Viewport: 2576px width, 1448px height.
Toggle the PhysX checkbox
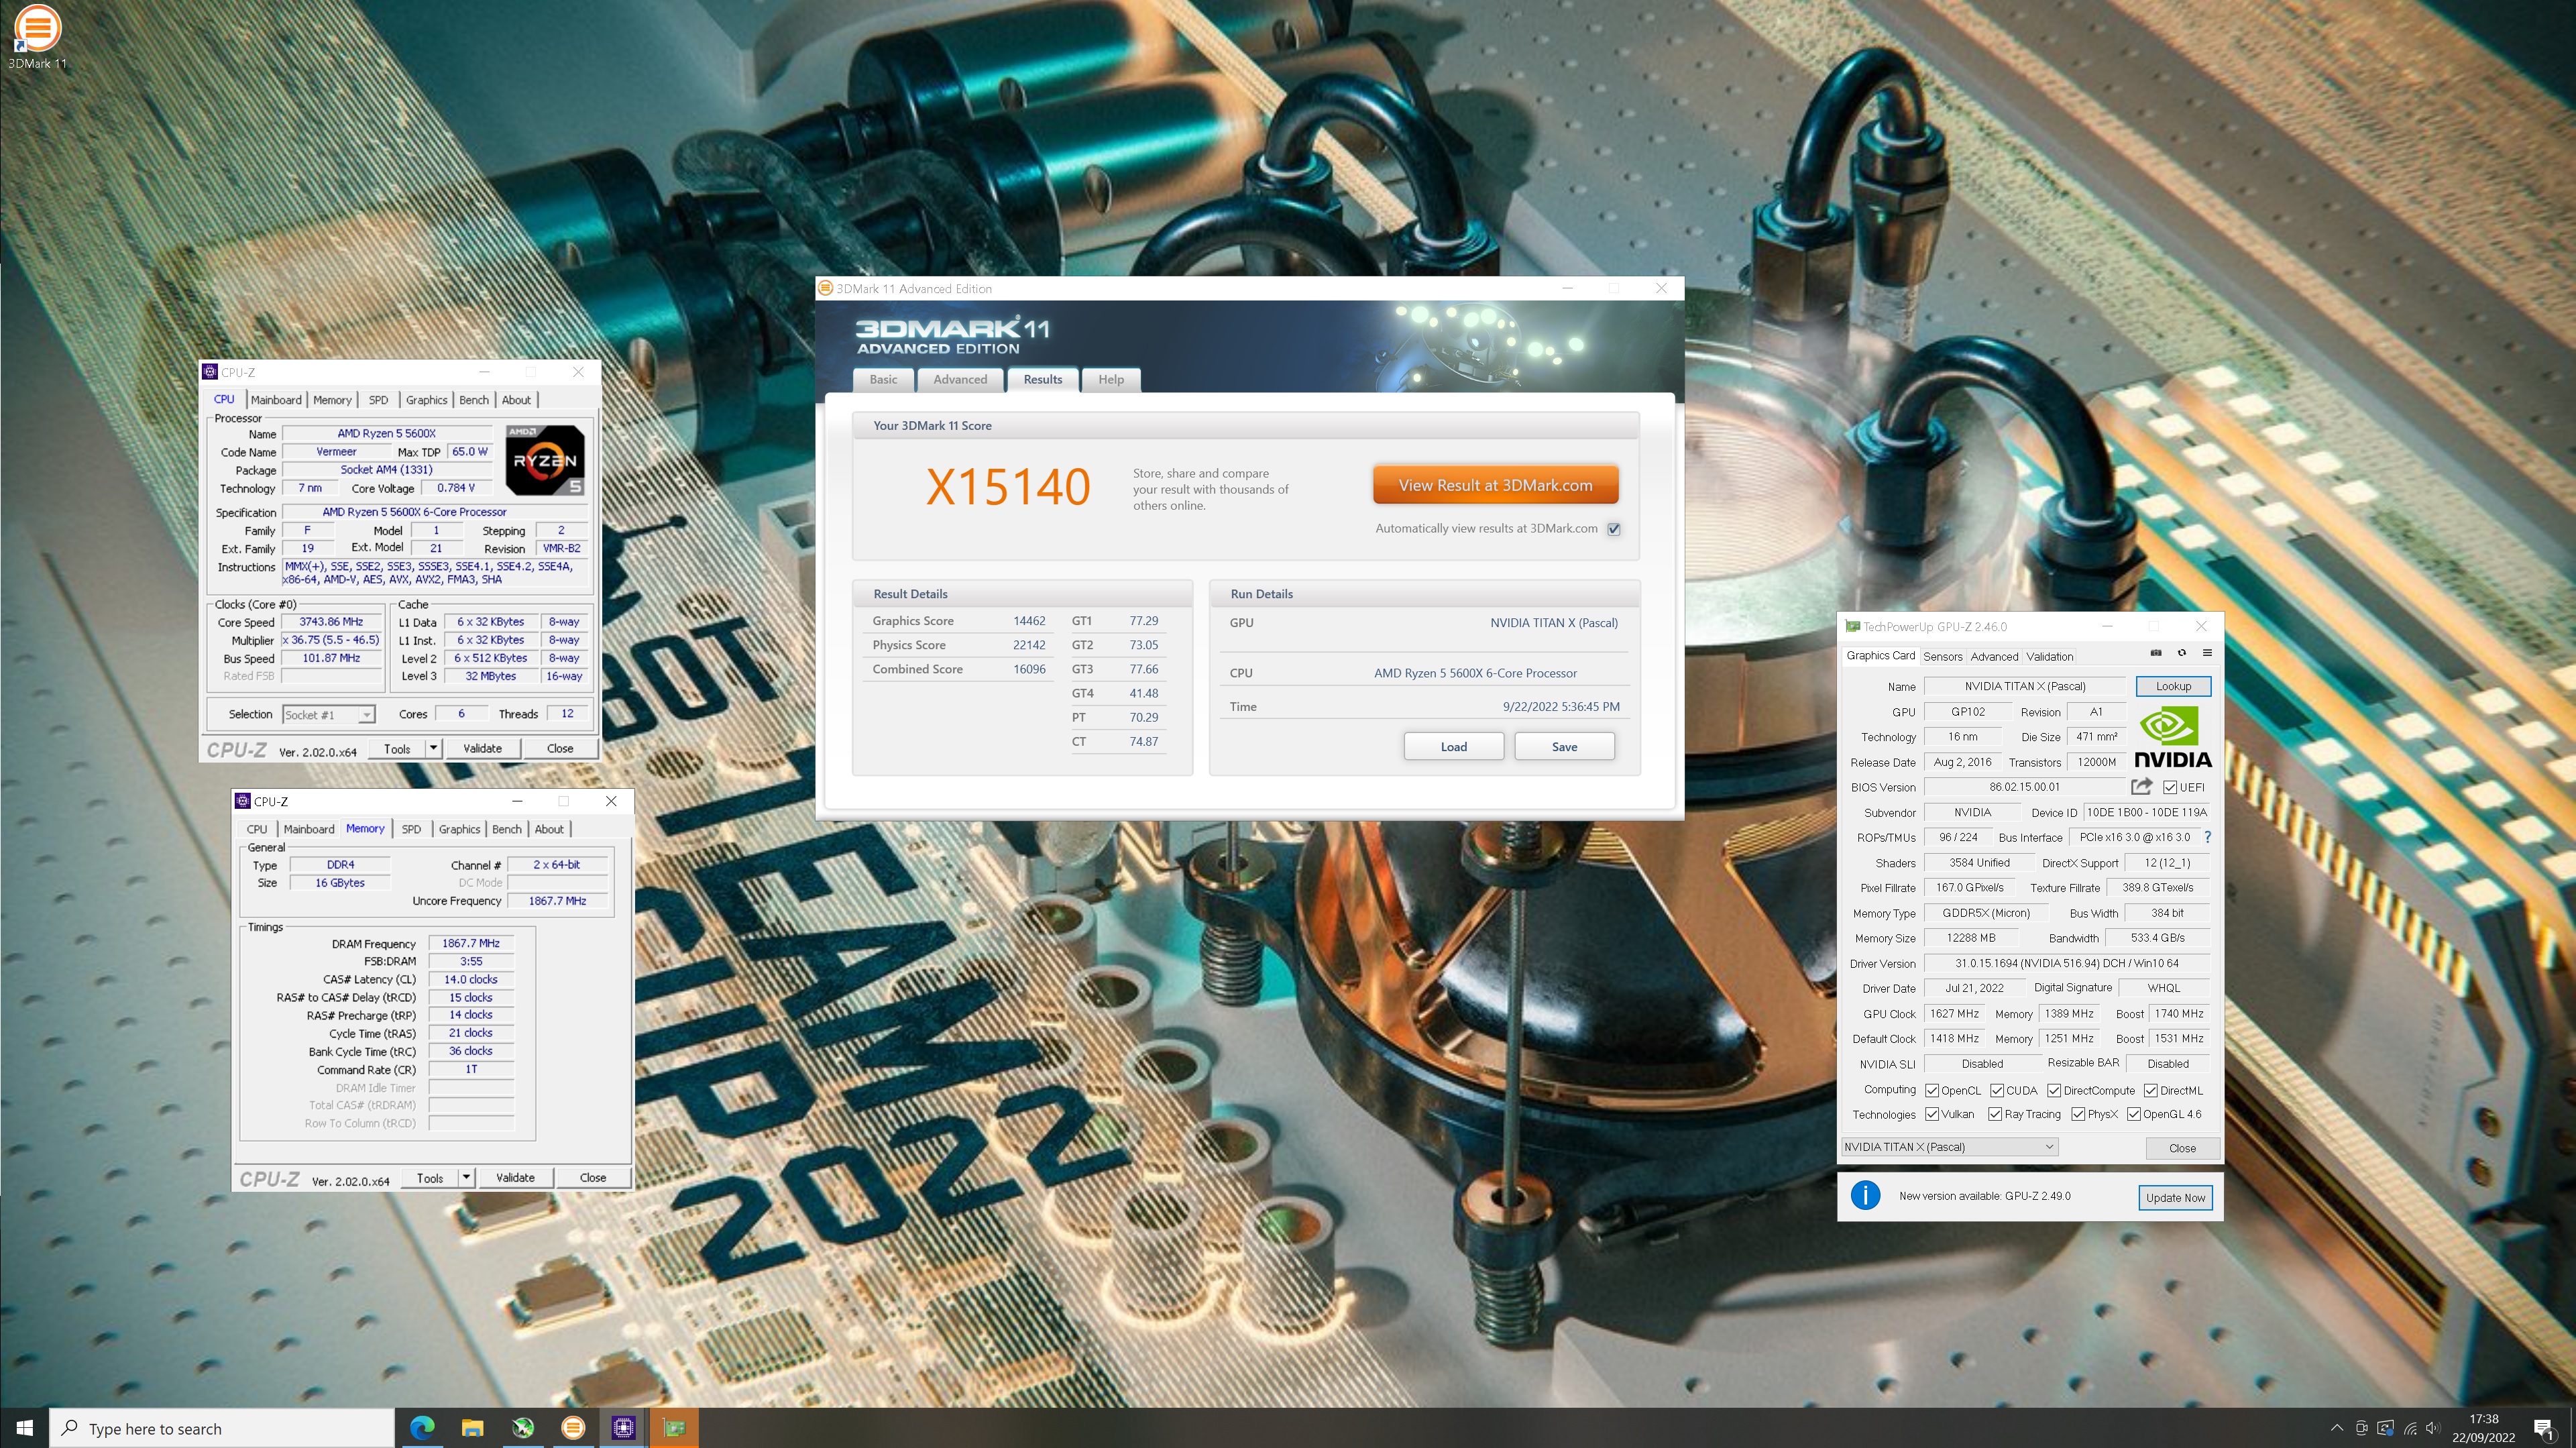pyautogui.click(x=2077, y=1114)
